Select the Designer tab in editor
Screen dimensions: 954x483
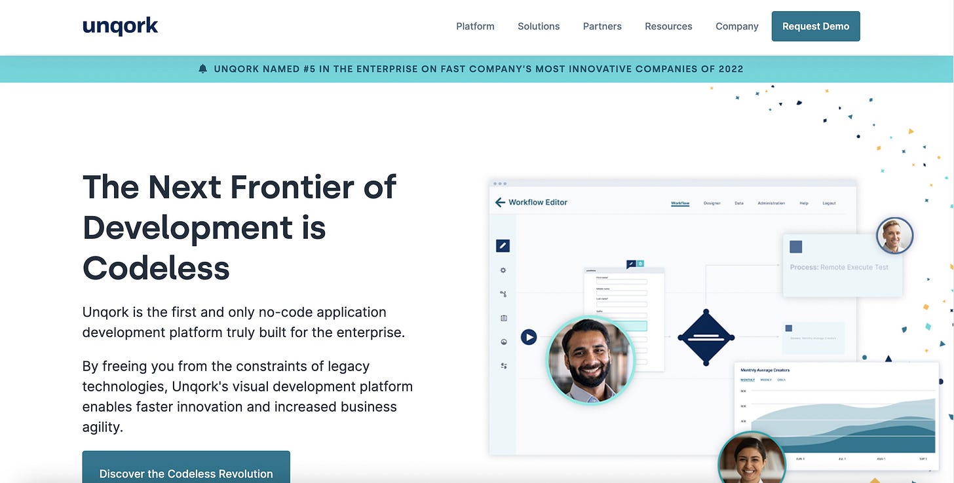pyautogui.click(x=712, y=204)
